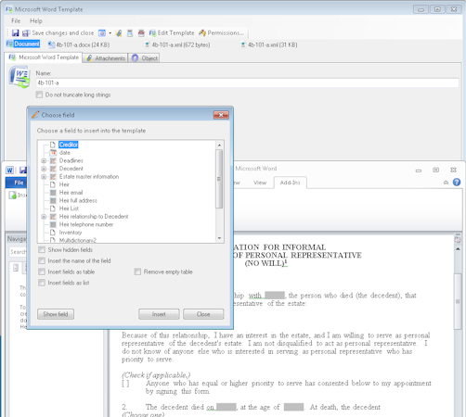Click the date field calendar icon
This screenshot has height=417, width=466.
pyautogui.click(x=53, y=153)
